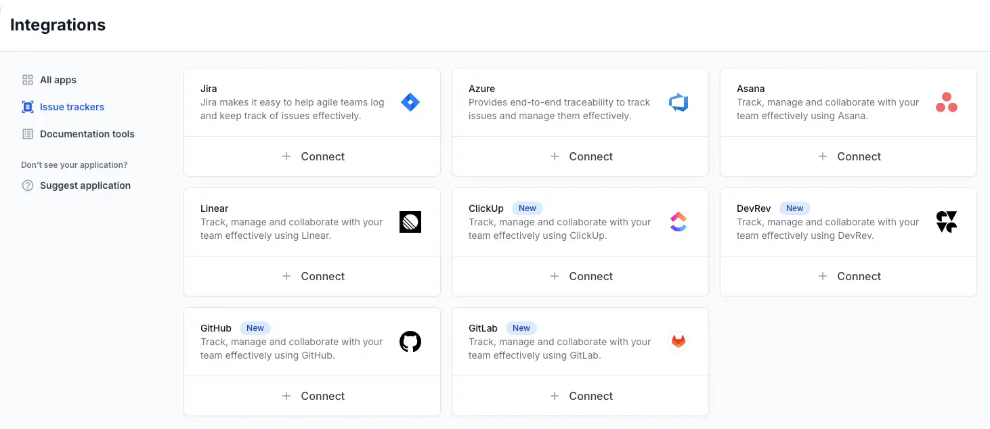Image resolution: width=990 pixels, height=429 pixels.
Task: Click the Documentation tools list icon
Action: [27, 133]
